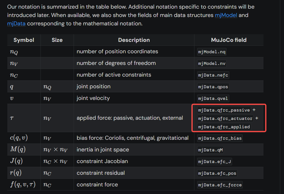Viewport: 284px width, 194px height.
Task: Click the Size column header
Action: pyautogui.click(x=57, y=40)
